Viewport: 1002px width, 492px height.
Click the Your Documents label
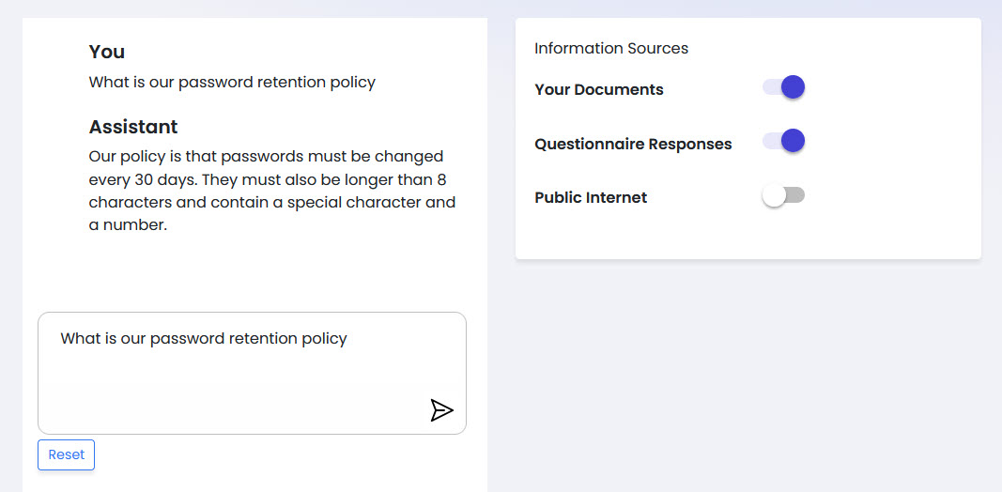tap(598, 90)
